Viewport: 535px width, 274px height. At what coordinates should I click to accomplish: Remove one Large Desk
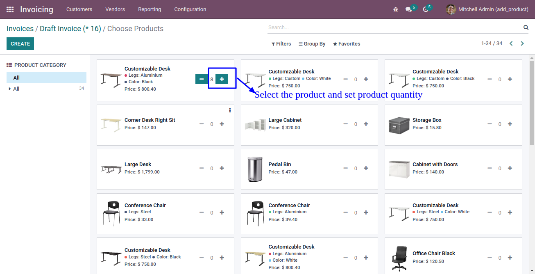[202, 168]
